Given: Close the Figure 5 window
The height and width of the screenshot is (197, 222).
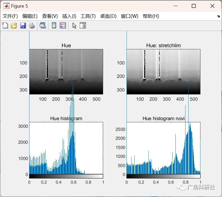Looking at the screenshot, I should [212, 6].
